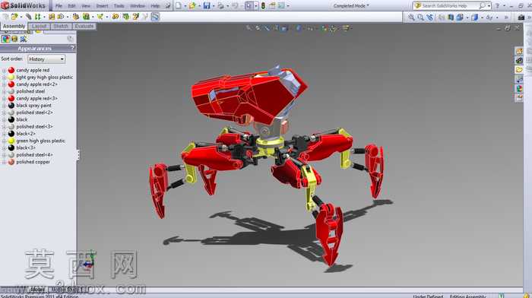Switch to the Evaluate tab

coord(84,26)
